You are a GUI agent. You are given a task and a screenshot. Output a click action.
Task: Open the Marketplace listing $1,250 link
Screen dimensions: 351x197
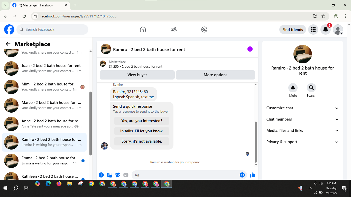[x=136, y=66]
